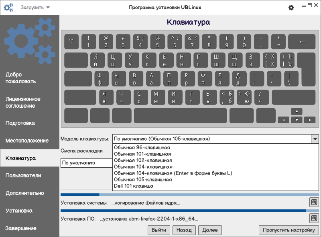321x237 pixels.
Task: Click the Ж colon key on the keyboard preview
Action: [257, 79]
